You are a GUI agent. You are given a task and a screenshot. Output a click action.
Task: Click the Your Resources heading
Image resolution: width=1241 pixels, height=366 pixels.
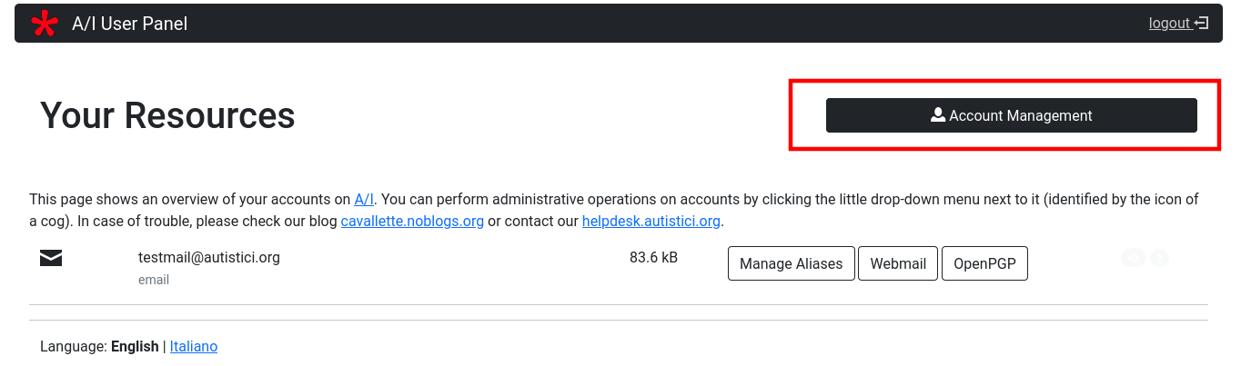pos(167,115)
